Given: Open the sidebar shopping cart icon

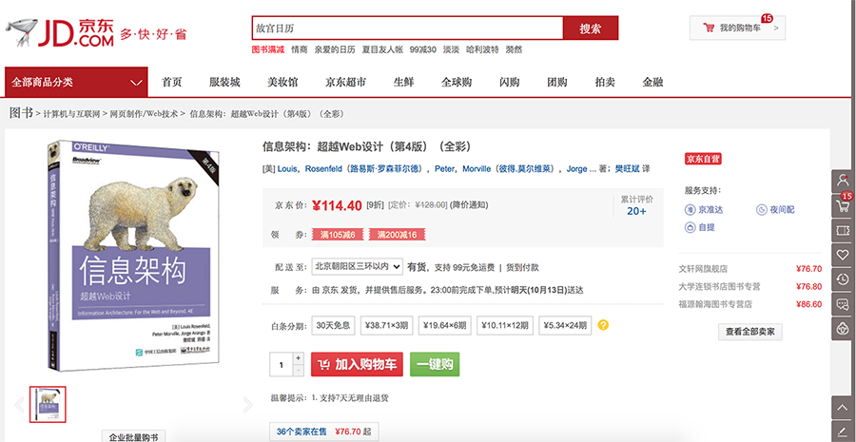Looking at the screenshot, I should click(842, 205).
